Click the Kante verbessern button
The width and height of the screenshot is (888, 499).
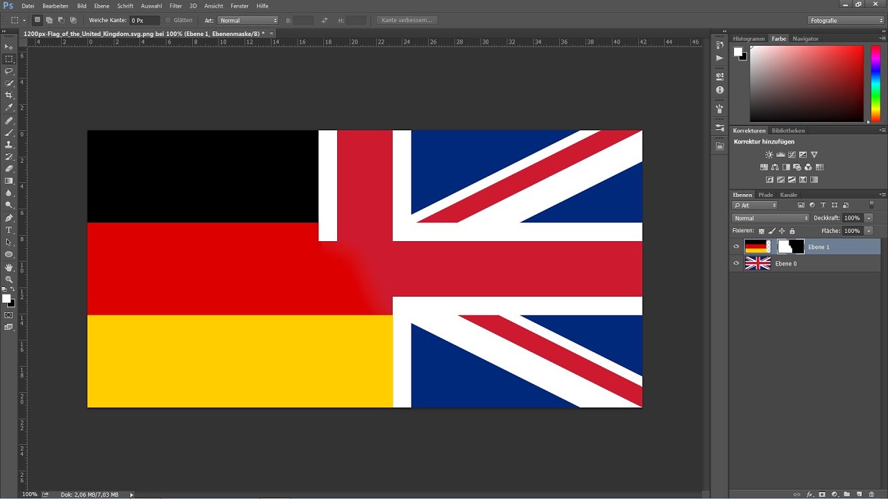coord(407,20)
